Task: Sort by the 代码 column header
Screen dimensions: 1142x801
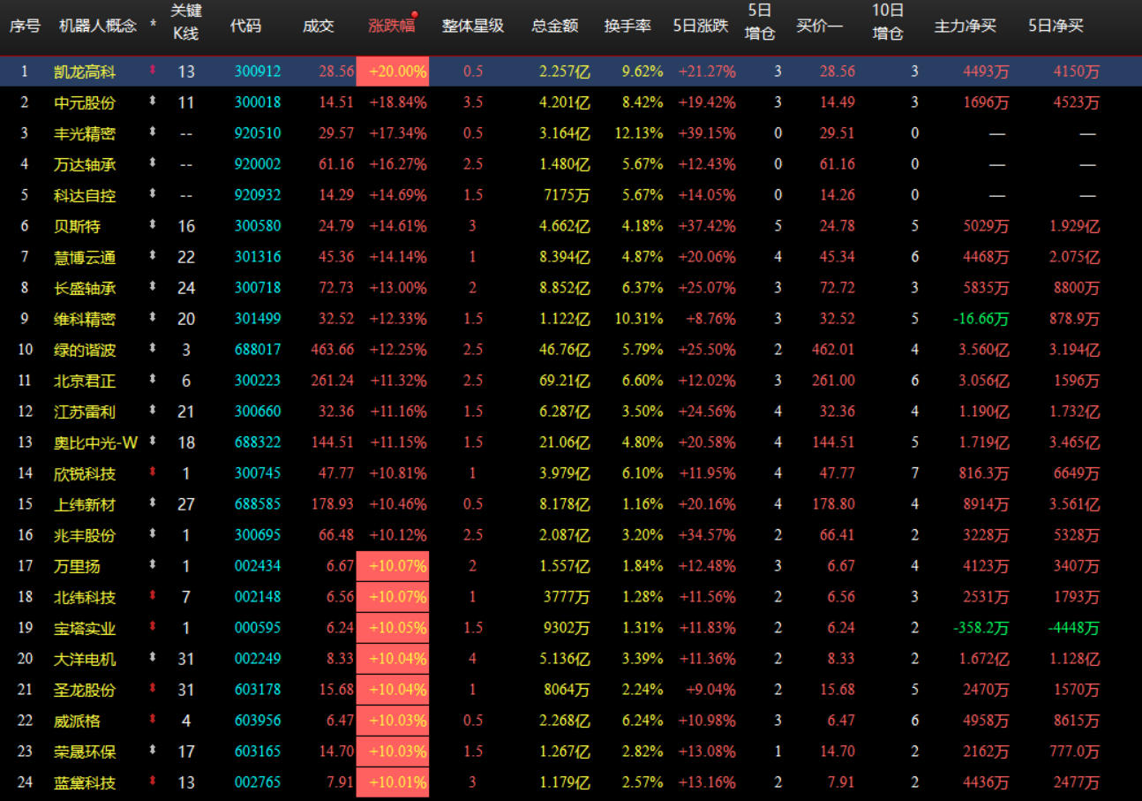Action: pos(245,26)
